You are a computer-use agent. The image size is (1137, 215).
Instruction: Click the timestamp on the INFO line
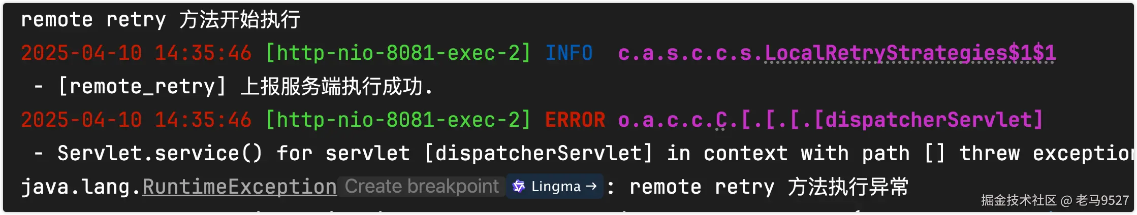click(x=136, y=53)
